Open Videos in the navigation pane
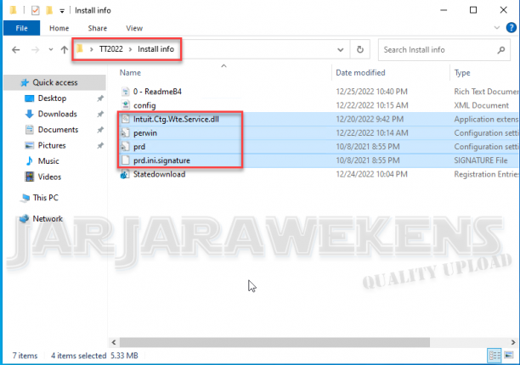Screen dimensions: 520x365 [x=49, y=177]
